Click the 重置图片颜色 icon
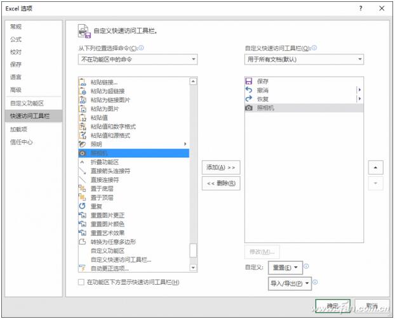Viewport: 395px width, 319px height. [83, 224]
